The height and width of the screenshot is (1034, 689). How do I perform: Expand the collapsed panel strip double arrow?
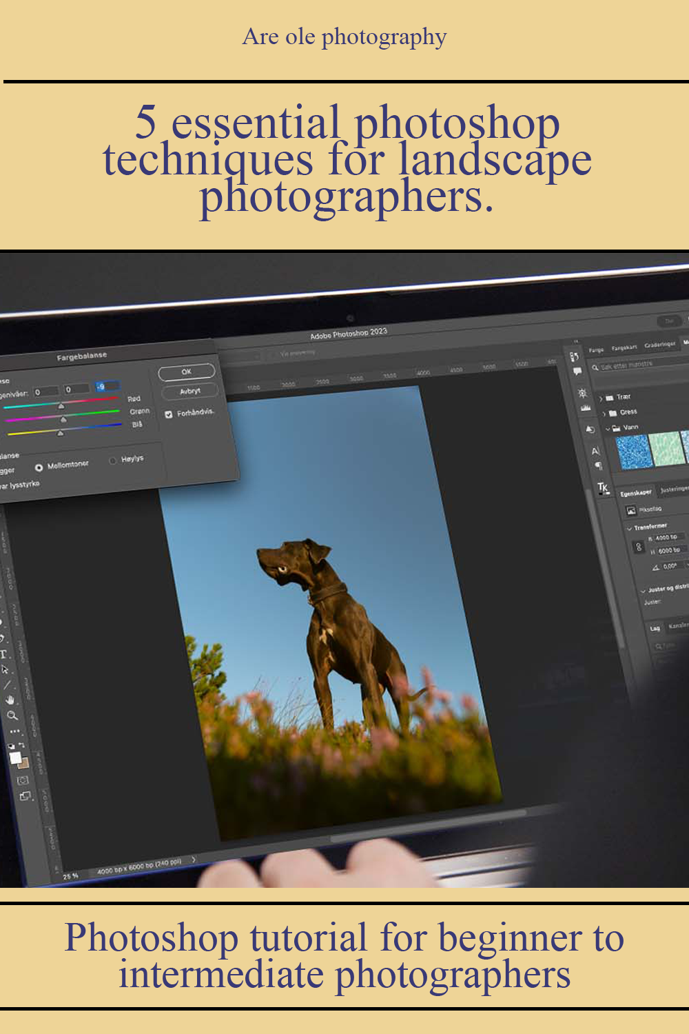pyautogui.click(x=575, y=343)
